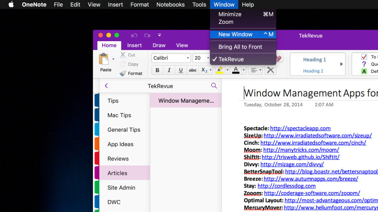Open the manytricks.com/moom link
378x212 pixels.
point(301,150)
